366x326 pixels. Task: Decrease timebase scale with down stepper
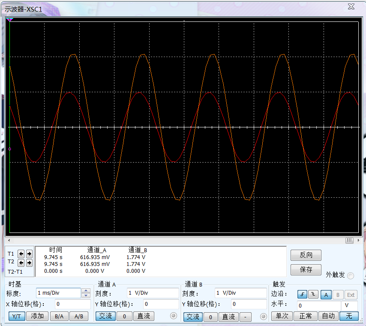click(x=86, y=295)
